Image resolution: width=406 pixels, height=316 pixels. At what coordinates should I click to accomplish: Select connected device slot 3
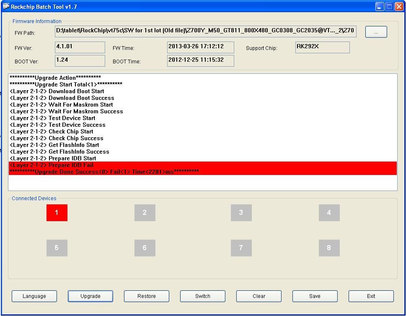pos(241,213)
